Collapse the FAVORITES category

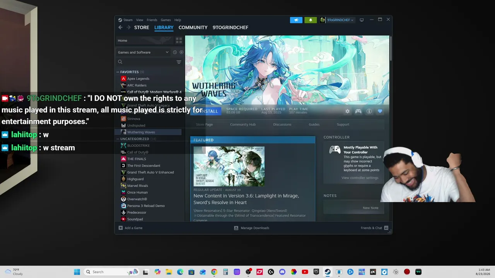pos(118,72)
